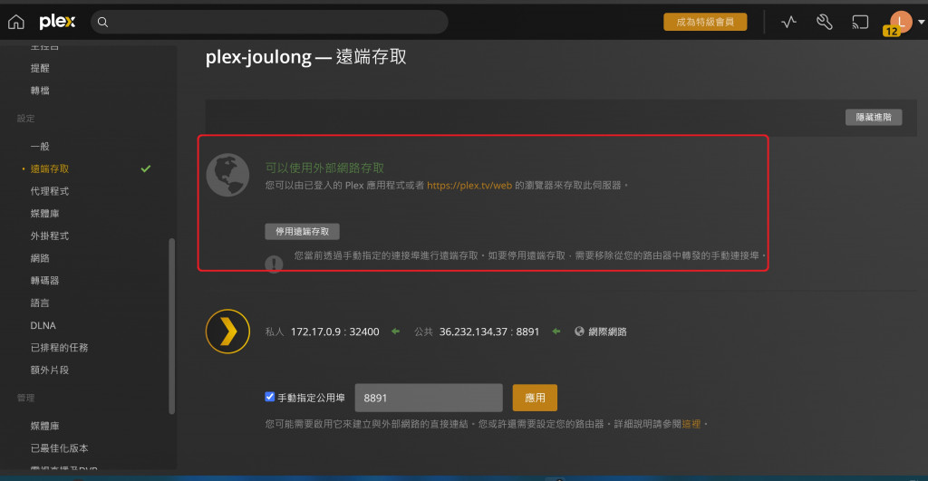Click the Plex chevron server icon
This screenshot has height=481, width=928.
(227, 332)
